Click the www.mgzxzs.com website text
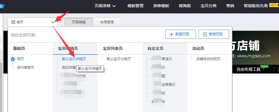 click(x=254, y=56)
